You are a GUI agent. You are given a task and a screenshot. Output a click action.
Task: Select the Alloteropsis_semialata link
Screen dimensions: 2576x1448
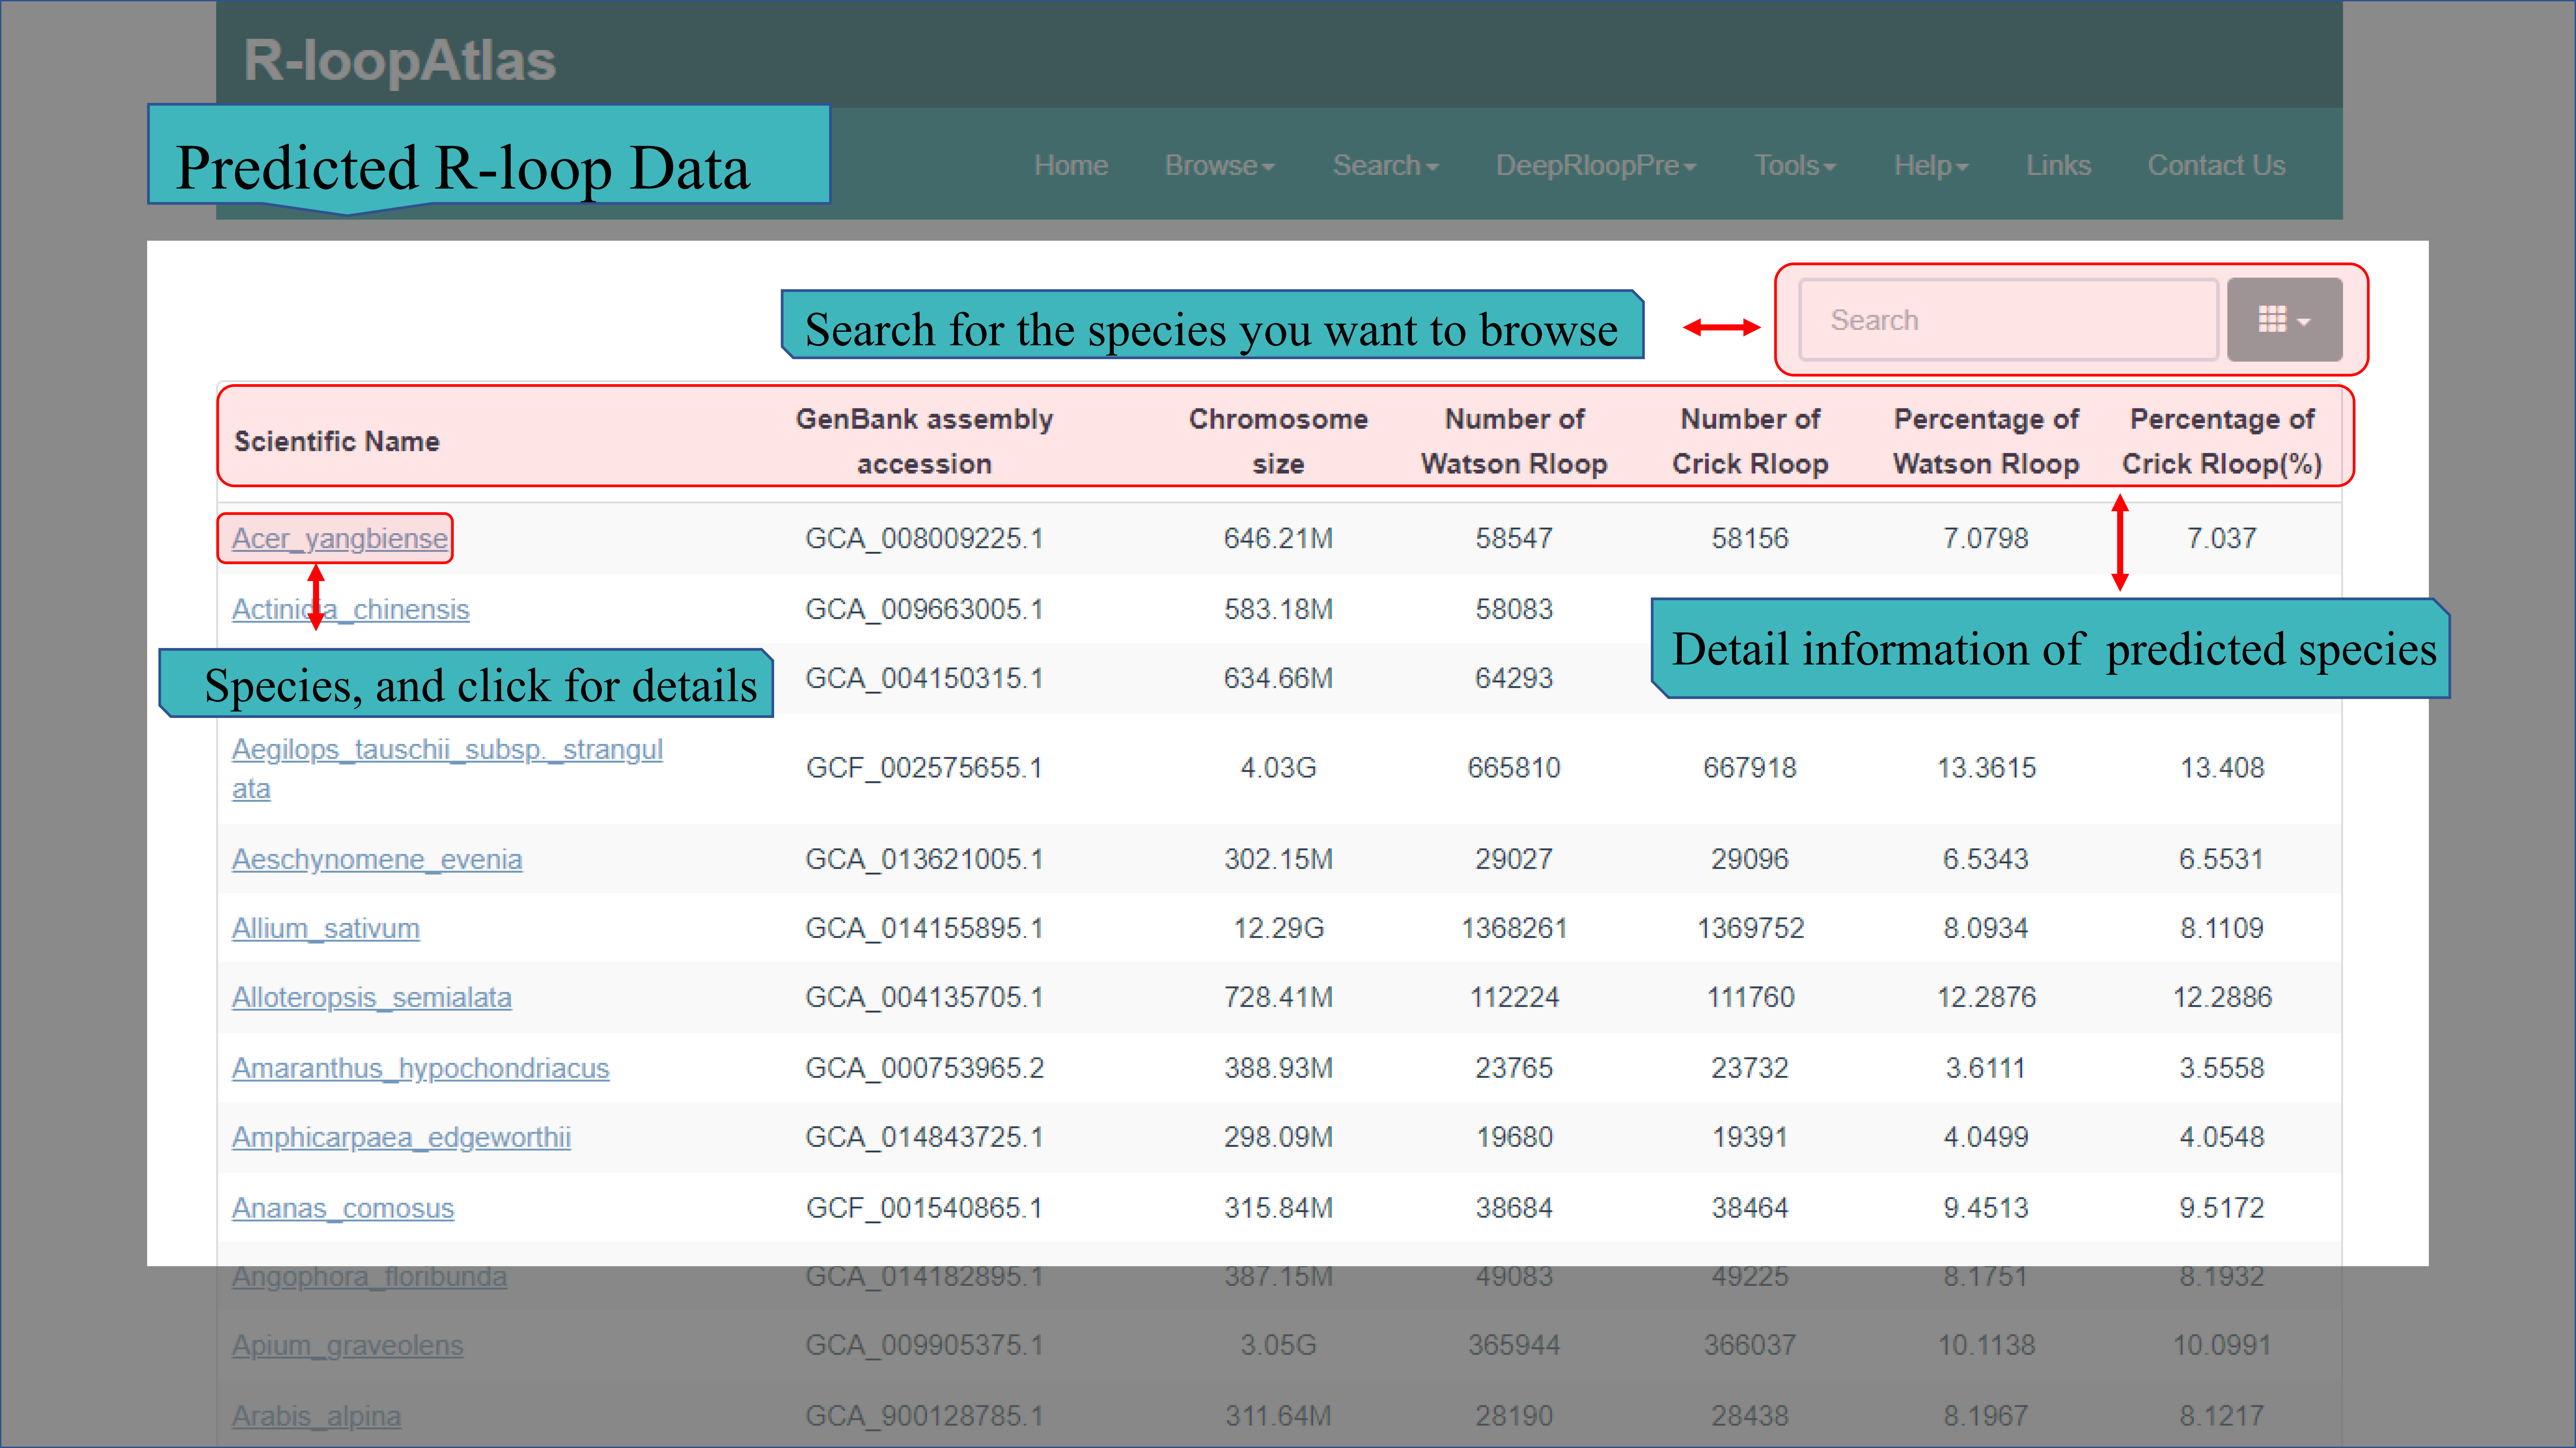[x=371, y=997]
